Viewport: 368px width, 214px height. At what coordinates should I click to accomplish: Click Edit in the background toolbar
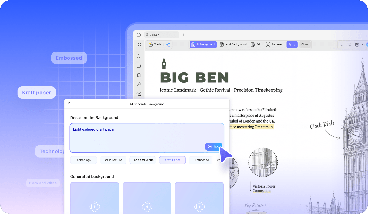256,45
